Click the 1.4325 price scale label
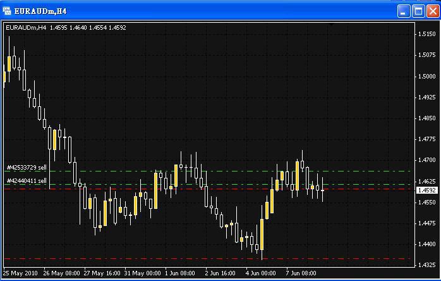441x281 pixels. tap(426, 265)
